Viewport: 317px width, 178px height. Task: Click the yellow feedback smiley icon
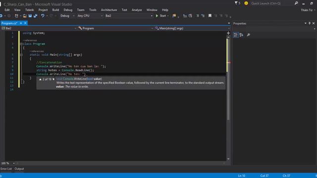(246, 3)
